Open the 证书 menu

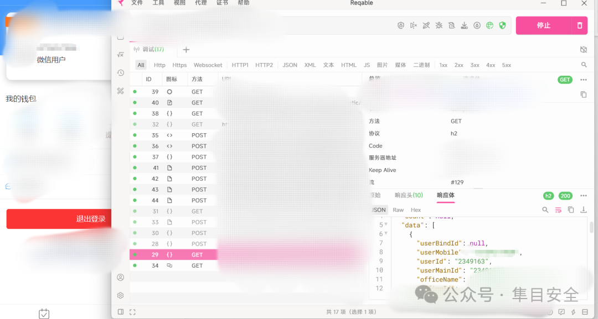click(x=223, y=3)
